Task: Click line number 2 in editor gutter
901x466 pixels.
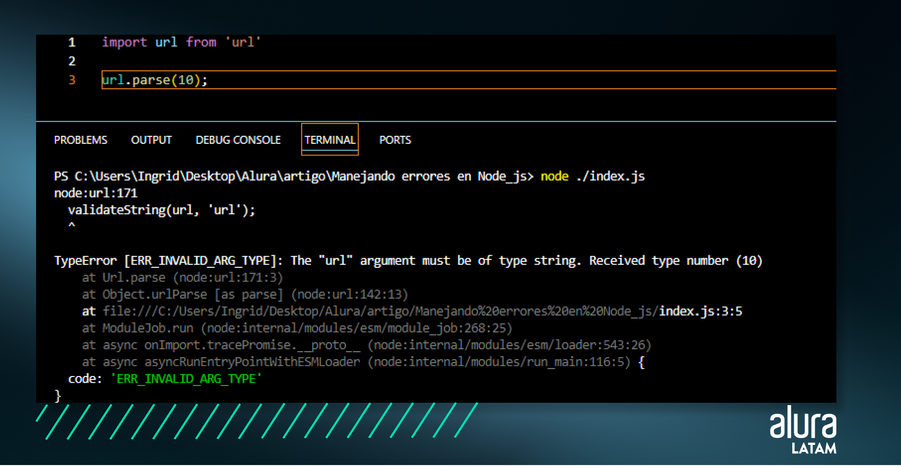Action: coord(72,61)
